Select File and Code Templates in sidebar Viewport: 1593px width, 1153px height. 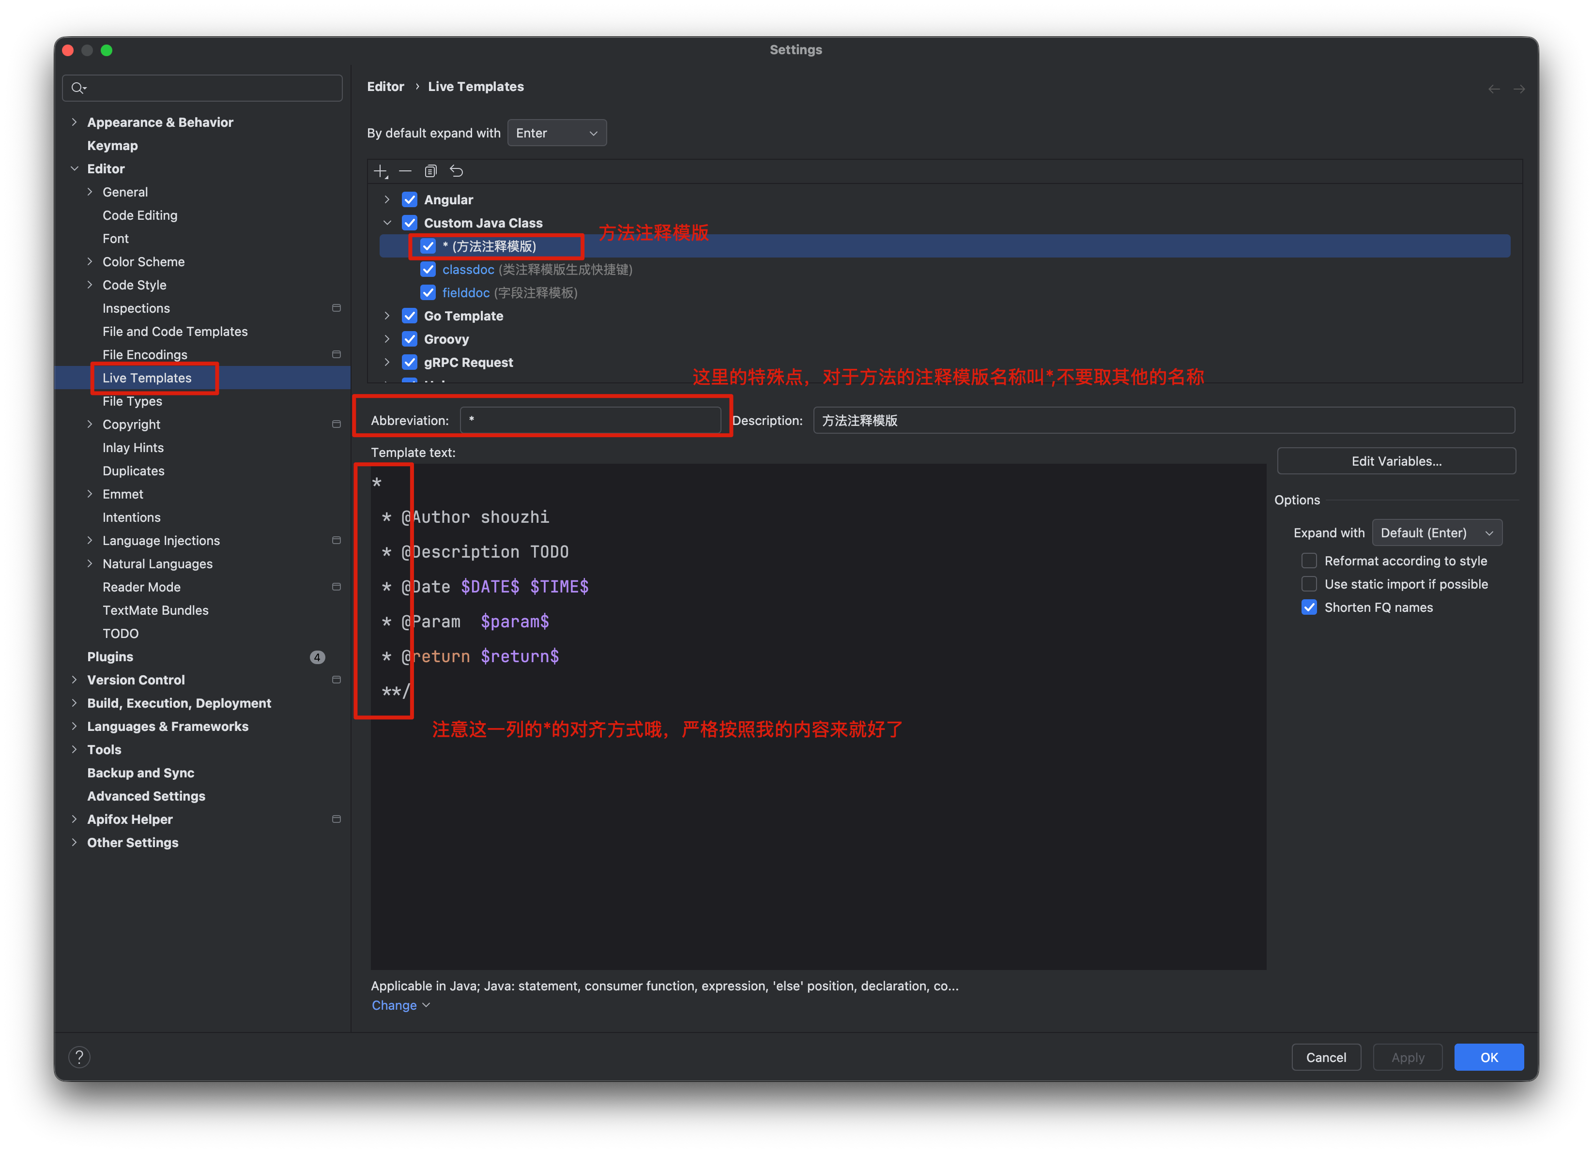pyautogui.click(x=175, y=332)
